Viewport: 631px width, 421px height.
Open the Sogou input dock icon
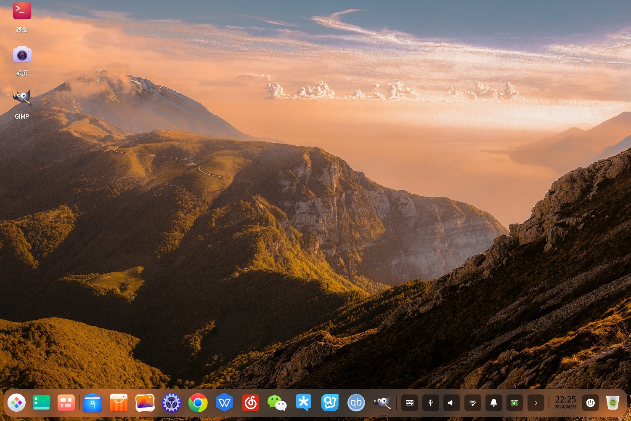click(330, 403)
